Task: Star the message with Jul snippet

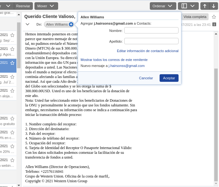Action: coord(12,77)
